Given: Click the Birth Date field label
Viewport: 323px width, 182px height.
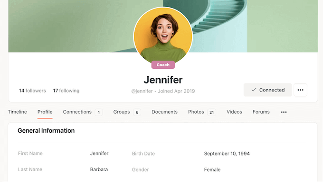Looking at the screenshot, I should (x=143, y=154).
